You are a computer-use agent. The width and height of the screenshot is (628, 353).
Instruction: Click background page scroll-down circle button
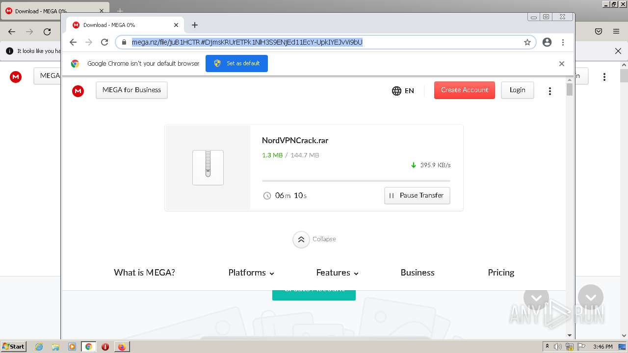click(591, 297)
